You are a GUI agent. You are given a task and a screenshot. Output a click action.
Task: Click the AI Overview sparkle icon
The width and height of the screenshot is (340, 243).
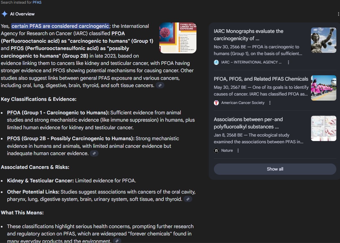click(4, 14)
